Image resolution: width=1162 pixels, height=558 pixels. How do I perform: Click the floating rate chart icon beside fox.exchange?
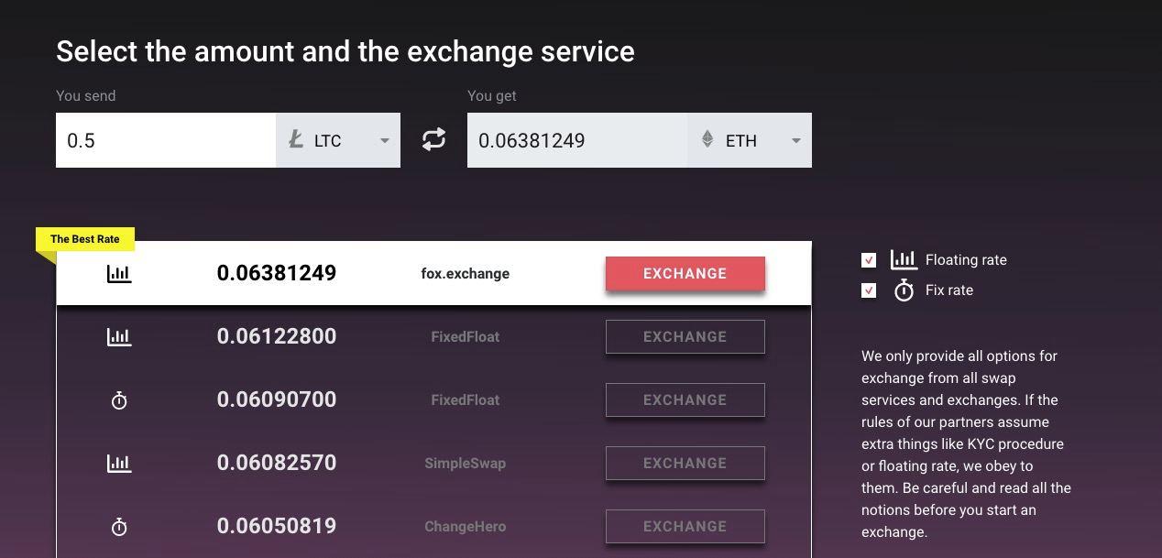pos(119,273)
